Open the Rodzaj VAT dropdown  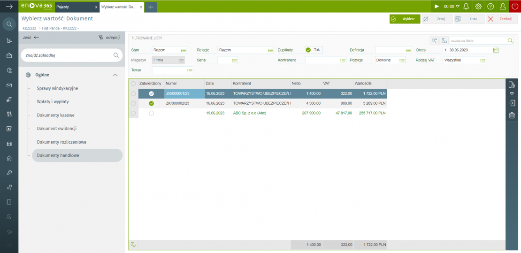pos(483,61)
